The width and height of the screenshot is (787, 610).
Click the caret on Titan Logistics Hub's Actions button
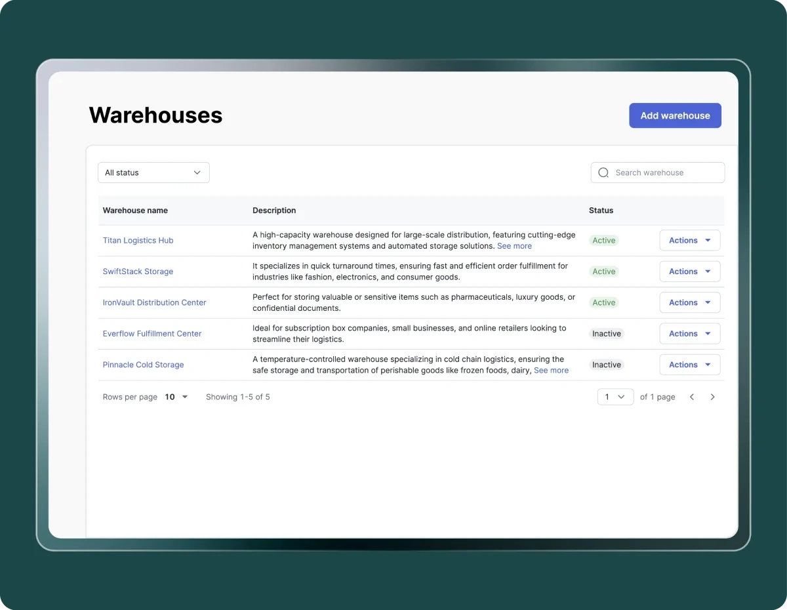point(707,240)
